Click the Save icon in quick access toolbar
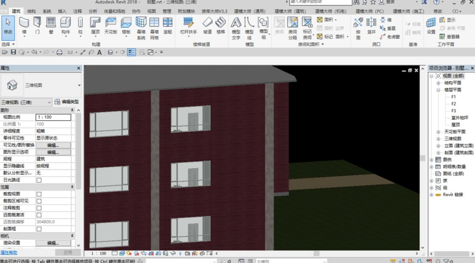This screenshot has height=263, width=475. click(13, 52)
